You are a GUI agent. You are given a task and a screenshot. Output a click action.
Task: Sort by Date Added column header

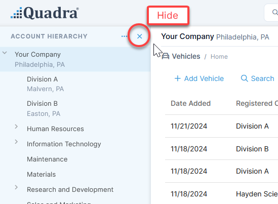(190, 103)
